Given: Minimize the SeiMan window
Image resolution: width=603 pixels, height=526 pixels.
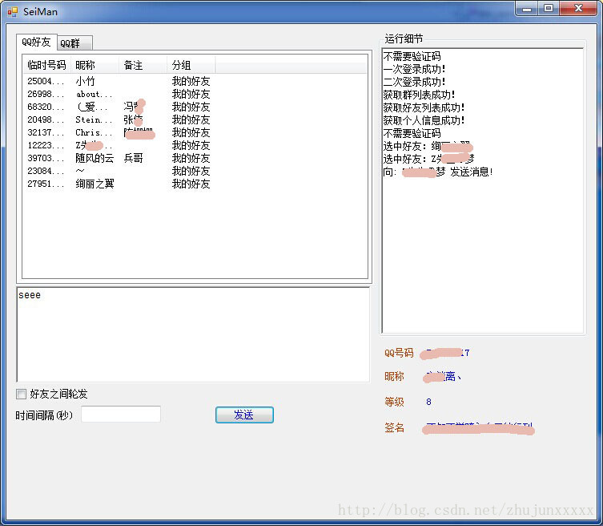Looking at the screenshot, I should (527, 9).
